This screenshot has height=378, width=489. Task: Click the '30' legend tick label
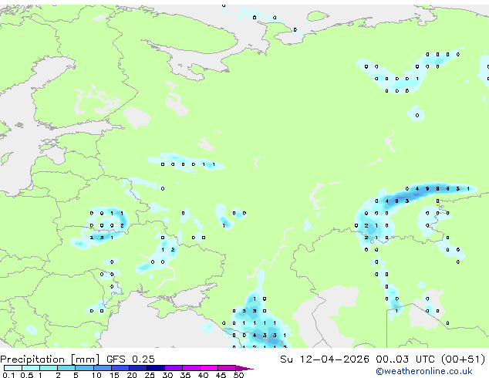click(x=167, y=375)
